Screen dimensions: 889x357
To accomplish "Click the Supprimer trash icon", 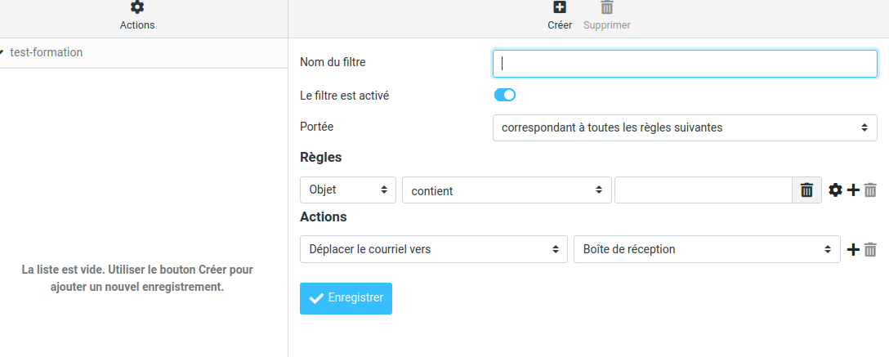I will [x=606, y=8].
